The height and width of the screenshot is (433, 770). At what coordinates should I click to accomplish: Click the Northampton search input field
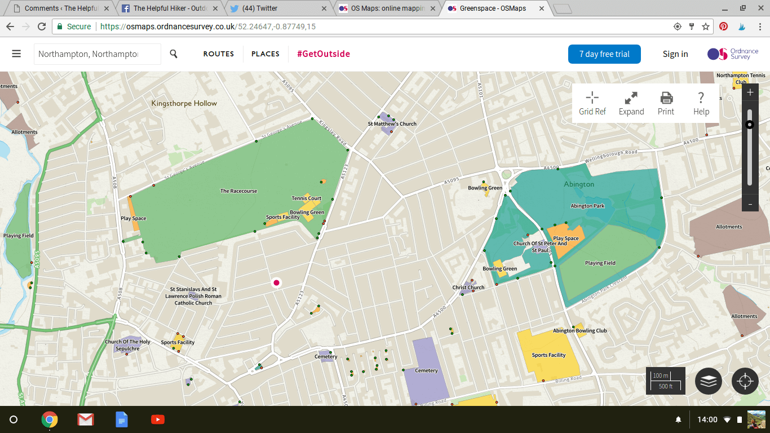[x=97, y=54]
